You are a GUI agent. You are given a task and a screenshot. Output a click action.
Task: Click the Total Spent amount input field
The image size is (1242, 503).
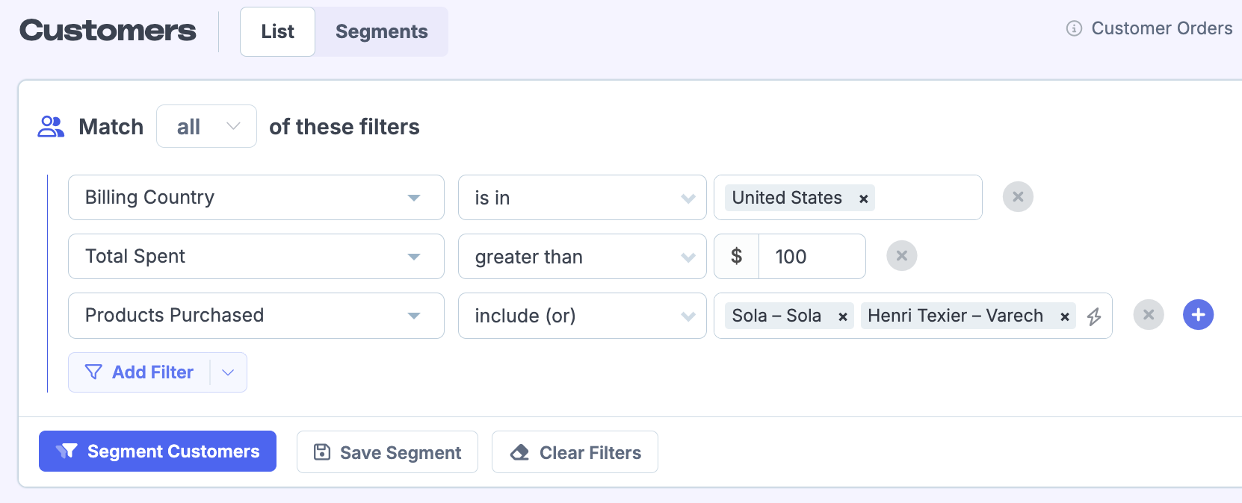pyautogui.click(x=811, y=257)
